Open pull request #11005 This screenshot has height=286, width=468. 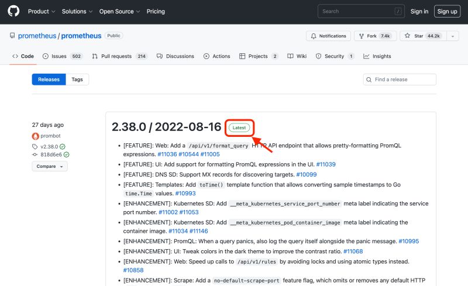(210, 154)
